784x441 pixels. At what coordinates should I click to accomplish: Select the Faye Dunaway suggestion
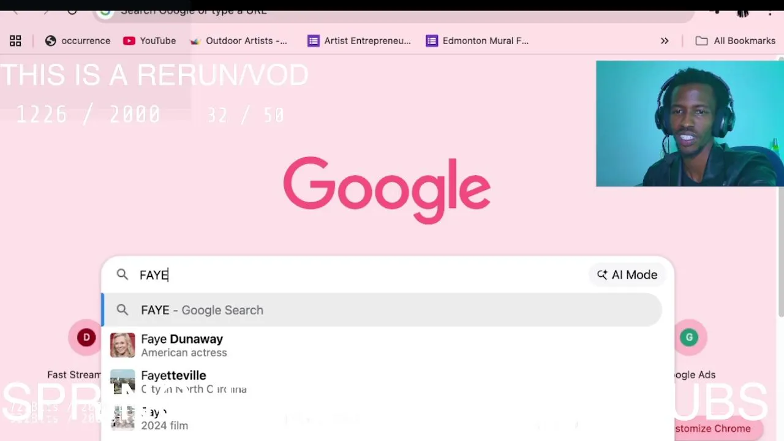382,345
